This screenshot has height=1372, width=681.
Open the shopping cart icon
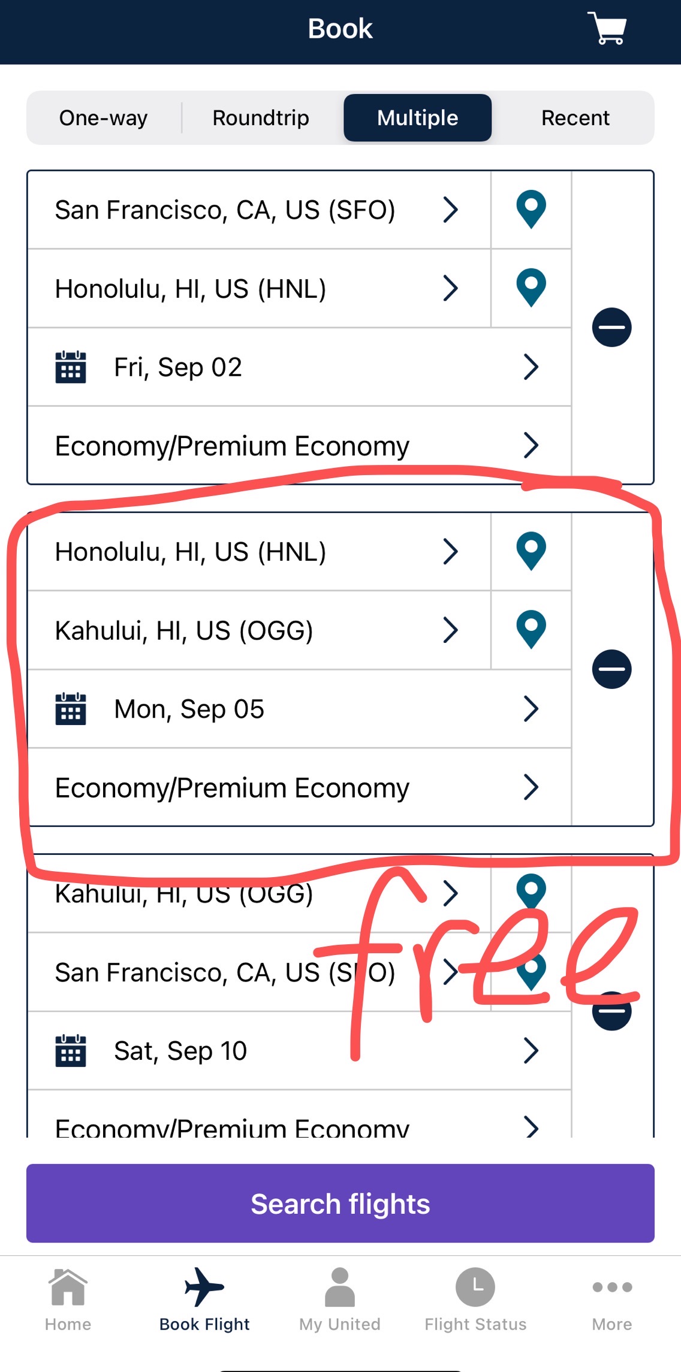(x=607, y=28)
